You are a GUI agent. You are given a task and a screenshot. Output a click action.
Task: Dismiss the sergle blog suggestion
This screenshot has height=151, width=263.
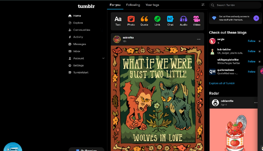tap(259, 41)
